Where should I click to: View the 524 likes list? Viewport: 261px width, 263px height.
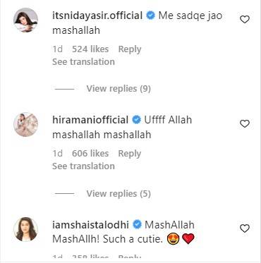click(90, 49)
